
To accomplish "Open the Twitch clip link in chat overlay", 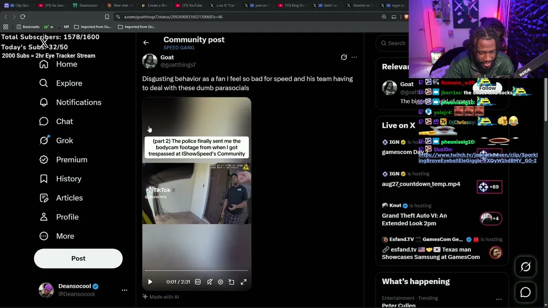I will coord(477,158).
